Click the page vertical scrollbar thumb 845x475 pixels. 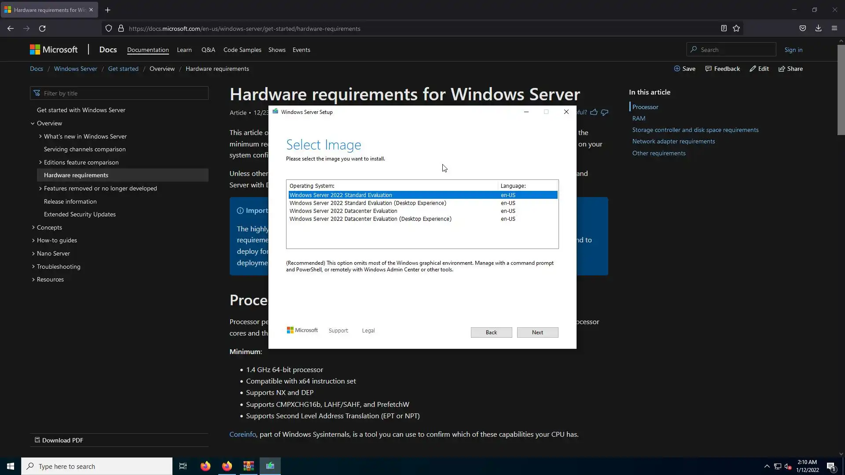pyautogui.click(x=841, y=90)
